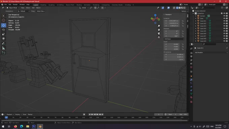Screen dimensions: 229x129
Task: Hide Cube.003 with its eye icon
Action: pos(224,26)
